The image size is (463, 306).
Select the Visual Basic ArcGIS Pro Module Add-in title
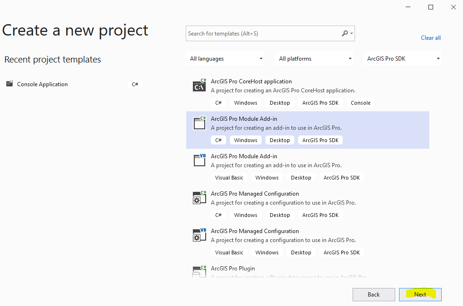pos(244,156)
